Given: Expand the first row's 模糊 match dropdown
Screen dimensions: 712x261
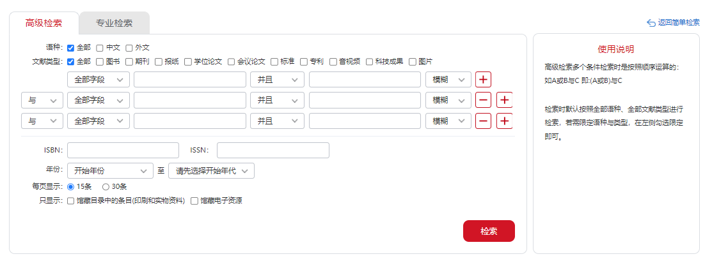Looking at the screenshot, I should click(x=448, y=79).
